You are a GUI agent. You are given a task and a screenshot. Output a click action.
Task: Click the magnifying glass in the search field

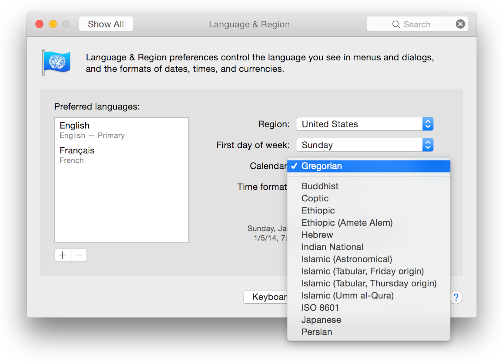pyautogui.click(x=396, y=24)
